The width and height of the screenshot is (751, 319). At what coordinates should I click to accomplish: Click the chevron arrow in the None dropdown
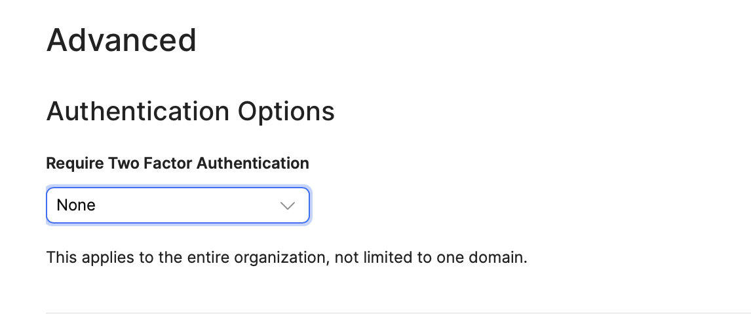[x=288, y=206]
